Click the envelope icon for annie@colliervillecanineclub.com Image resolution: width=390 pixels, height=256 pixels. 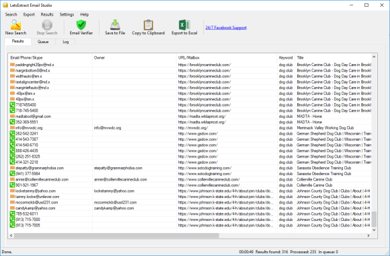pyautogui.click(x=12, y=179)
